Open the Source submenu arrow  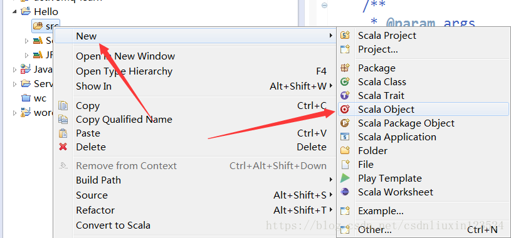pyautogui.click(x=331, y=195)
